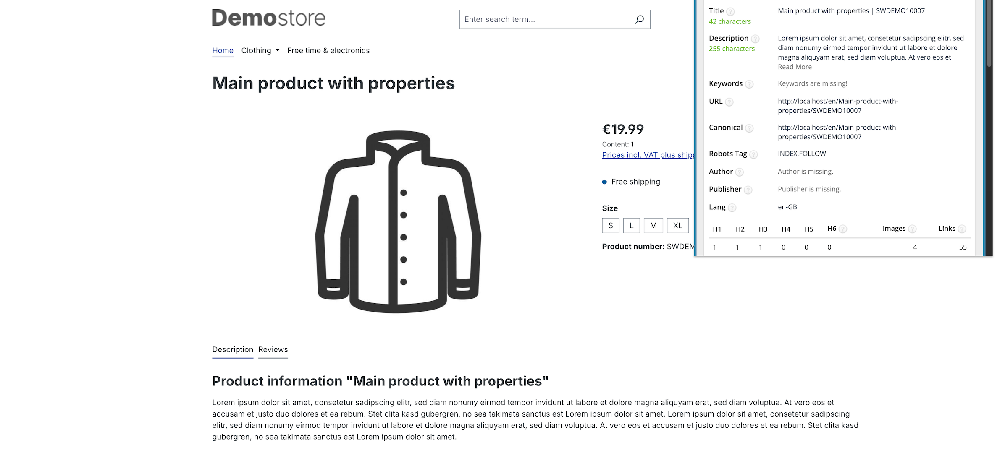
Task: Select size M option
Action: coord(653,226)
